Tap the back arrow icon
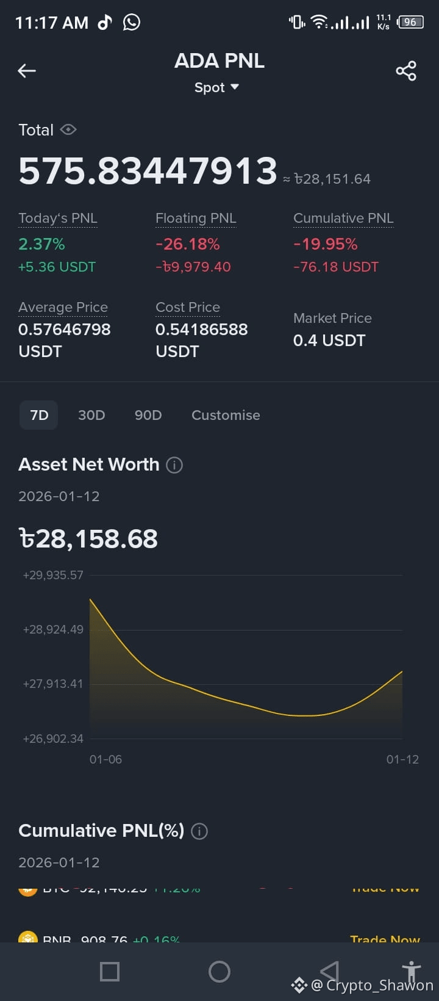 pos(27,71)
